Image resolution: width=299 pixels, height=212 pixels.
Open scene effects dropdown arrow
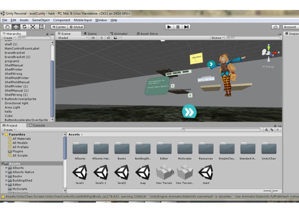[x=120, y=38]
